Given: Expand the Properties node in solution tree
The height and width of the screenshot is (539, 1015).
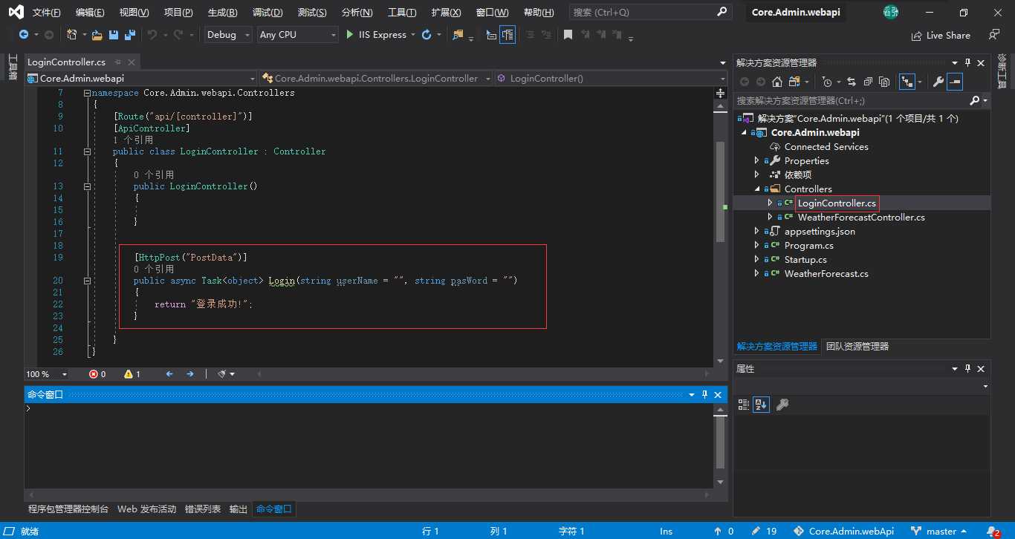Looking at the screenshot, I should coord(757,161).
